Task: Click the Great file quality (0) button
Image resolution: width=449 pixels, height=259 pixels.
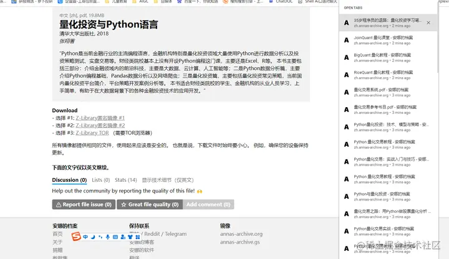Action: [150, 204]
